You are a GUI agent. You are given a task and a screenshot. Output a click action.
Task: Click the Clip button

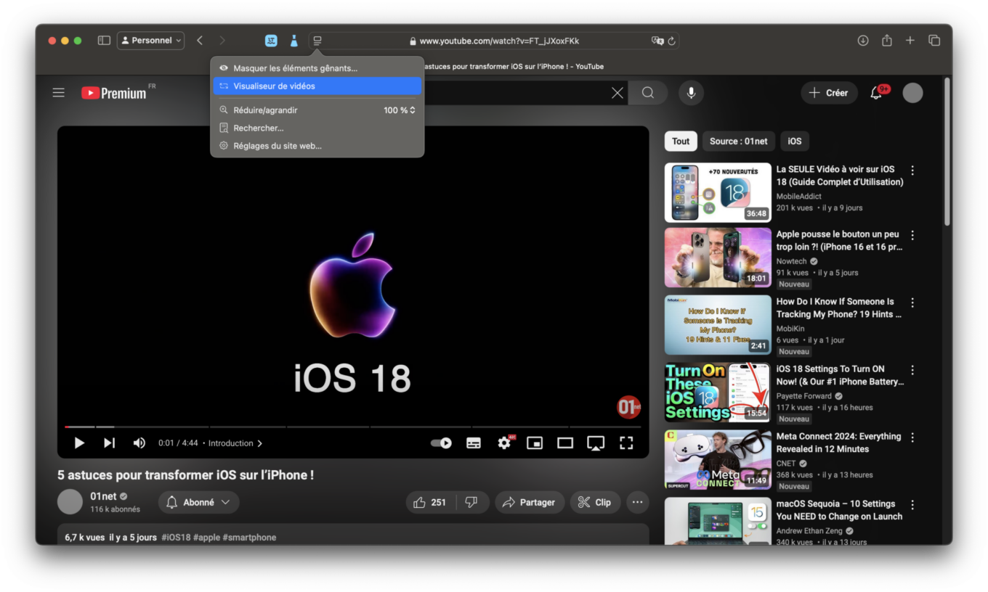595,502
